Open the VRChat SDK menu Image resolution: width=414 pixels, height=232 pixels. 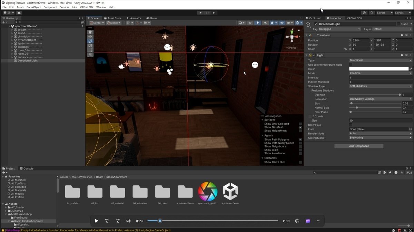pos(87,7)
